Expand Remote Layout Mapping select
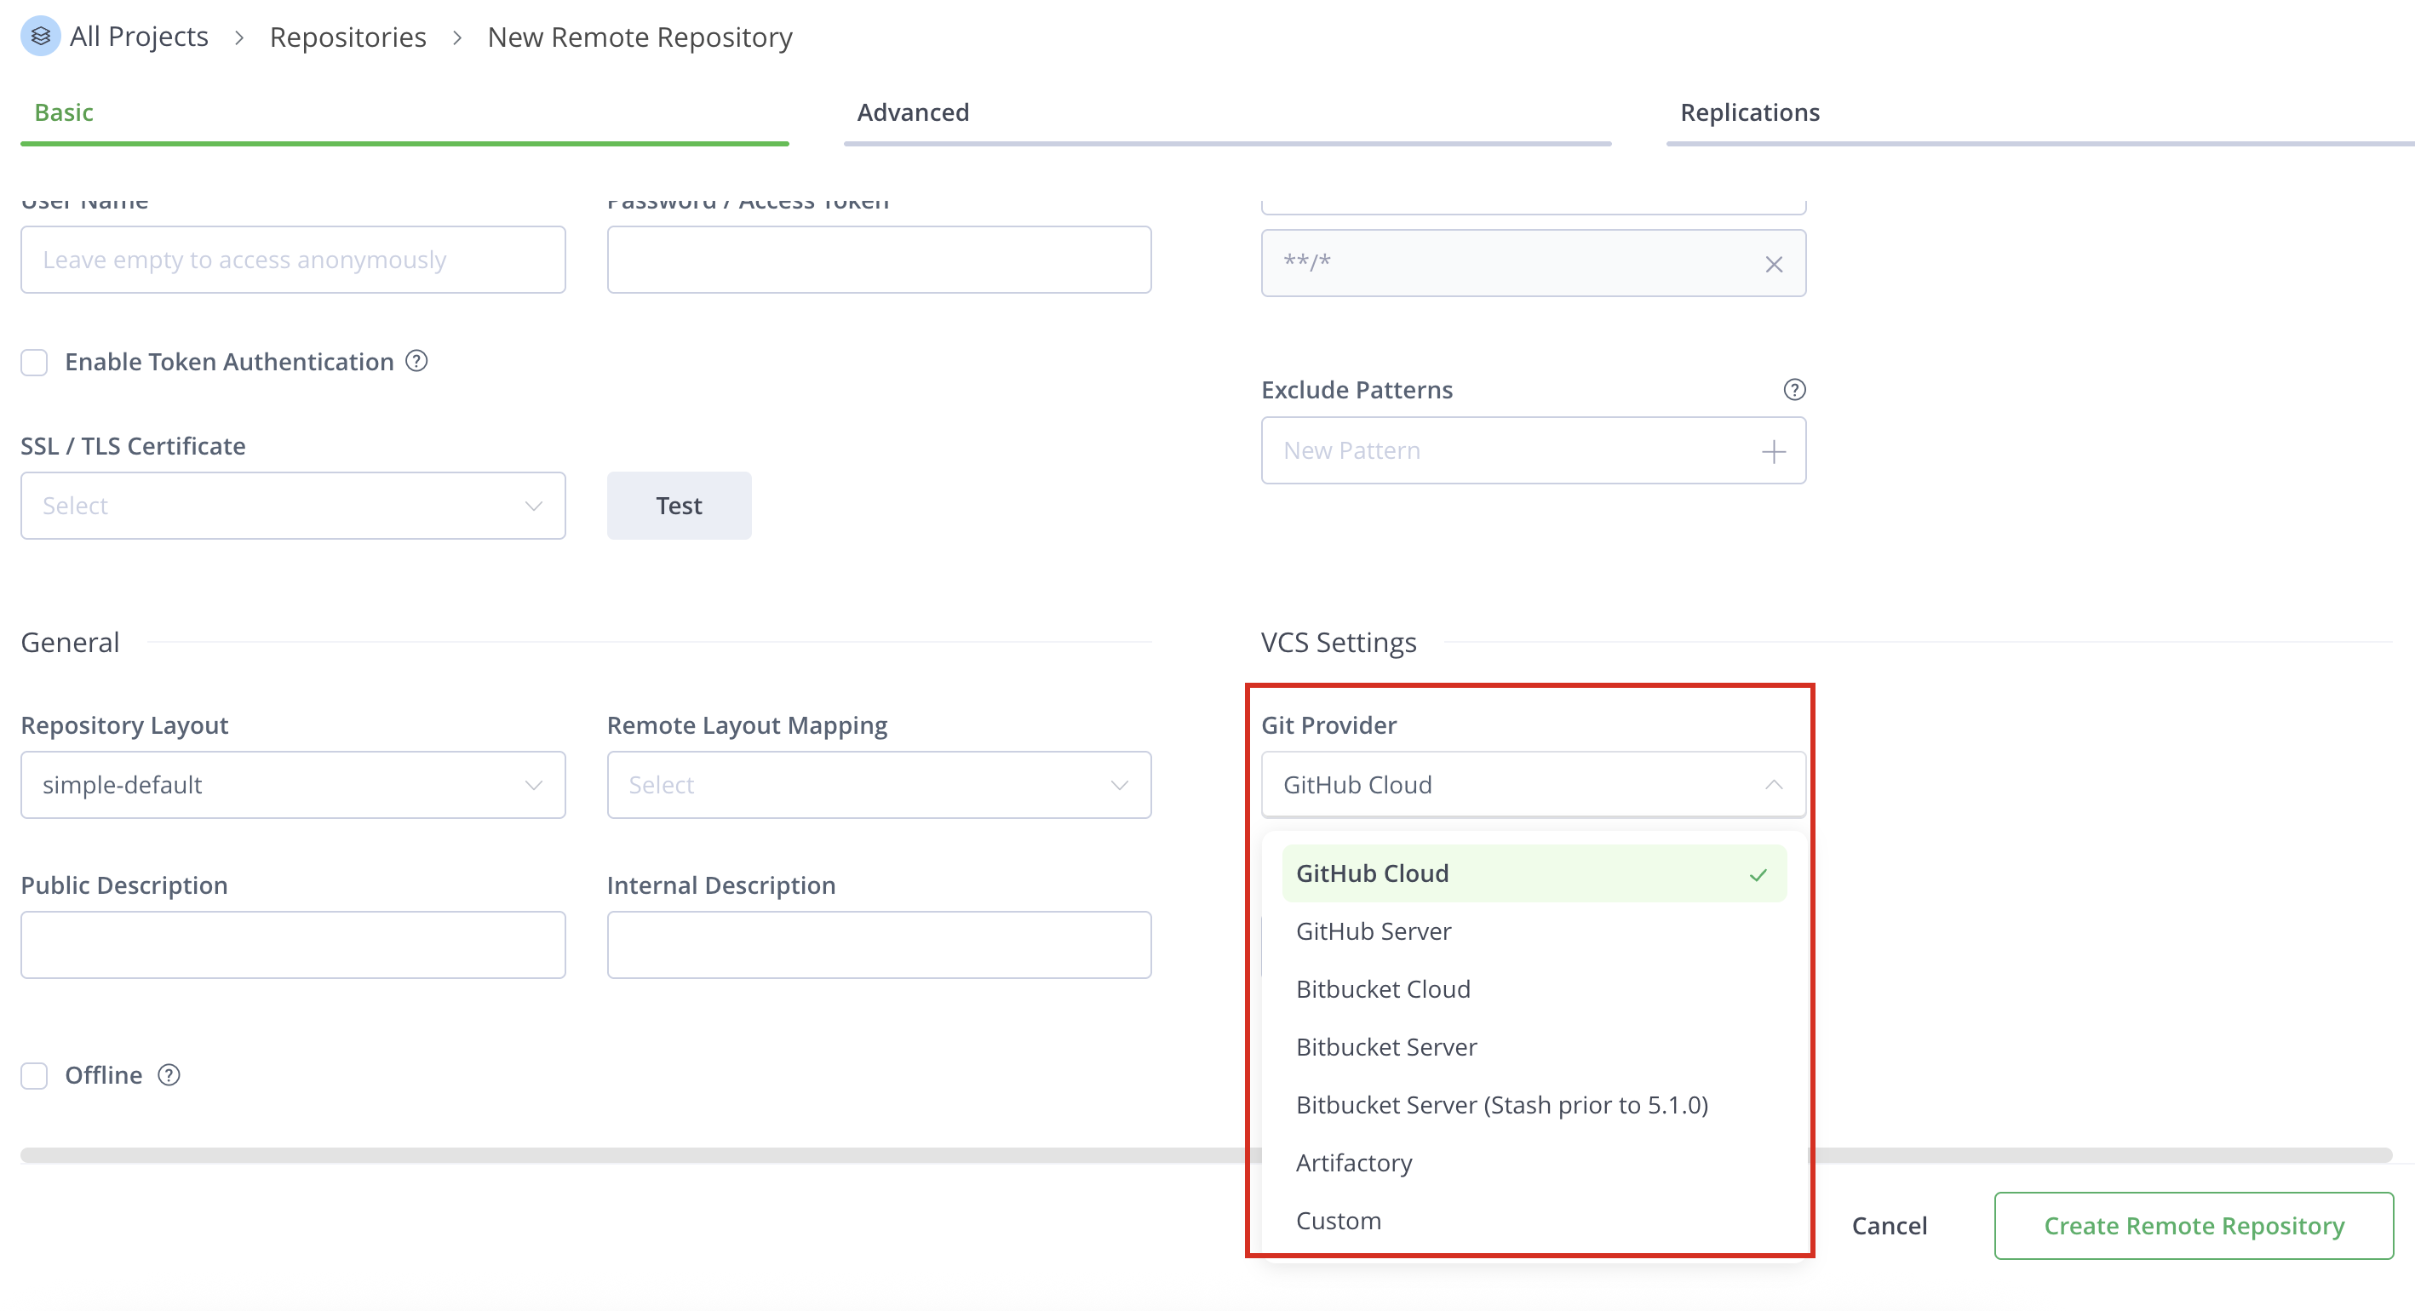This screenshot has height=1311, width=2415. click(x=879, y=784)
